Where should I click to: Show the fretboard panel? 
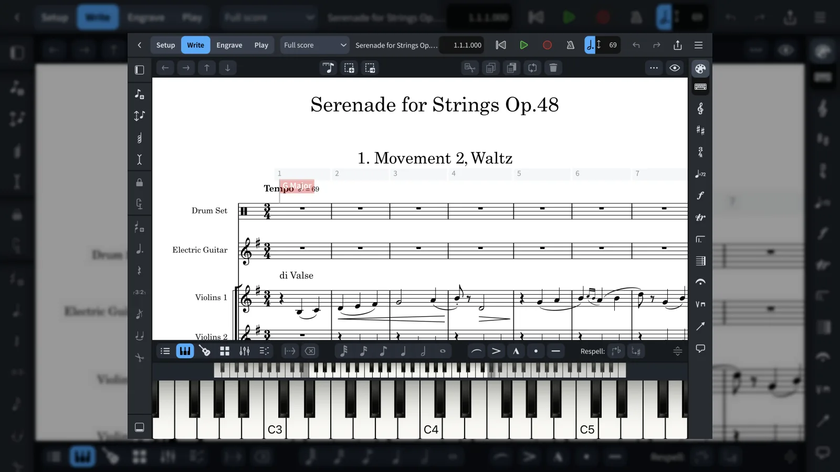tap(205, 351)
